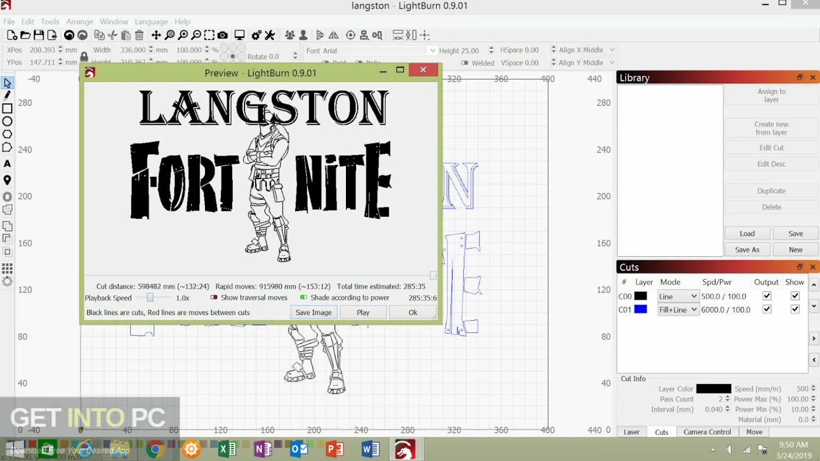The height and width of the screenshot is (461, 820).
Task: Toggle the aspect ratio lock icon
Action: point(84,56)
